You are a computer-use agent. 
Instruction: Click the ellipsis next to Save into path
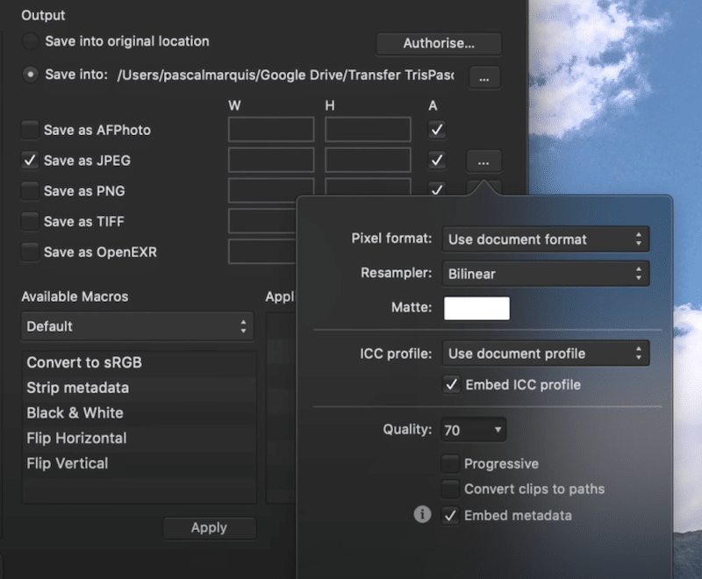484,78
